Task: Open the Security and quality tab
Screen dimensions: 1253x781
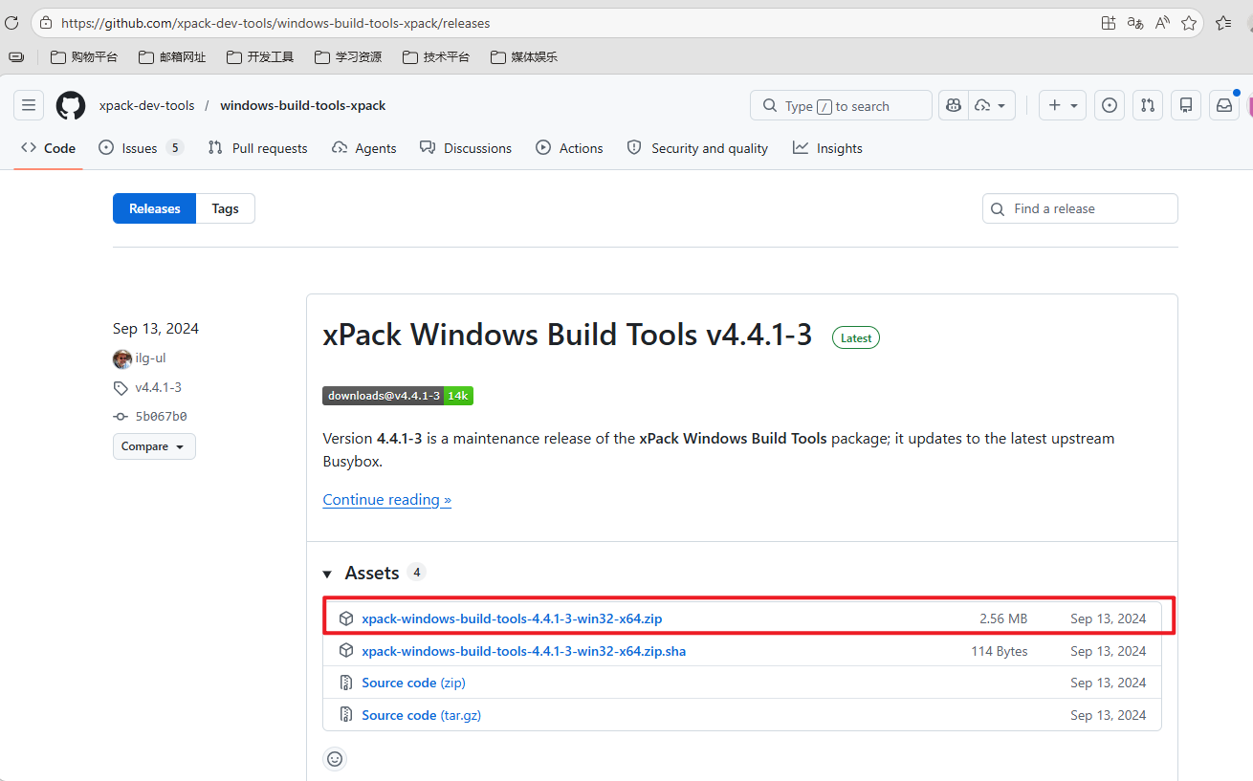Action: (x=697, y=148)
